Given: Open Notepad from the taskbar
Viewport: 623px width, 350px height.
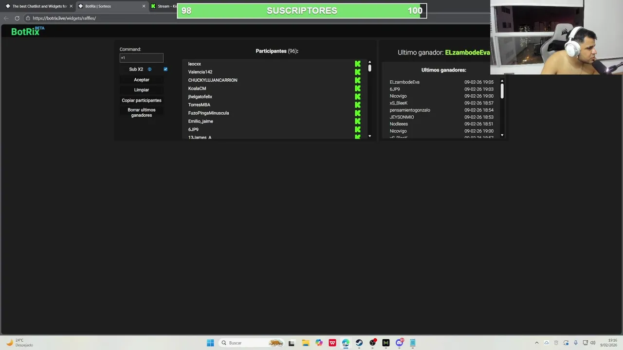Looking at the screenshot, I should pyautogui.click(x=413, y=343).
